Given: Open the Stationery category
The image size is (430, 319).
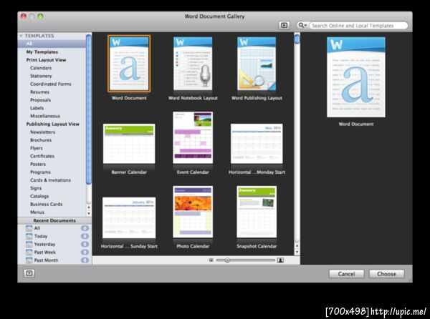Looking at the screenshot, I should (41, 76).
